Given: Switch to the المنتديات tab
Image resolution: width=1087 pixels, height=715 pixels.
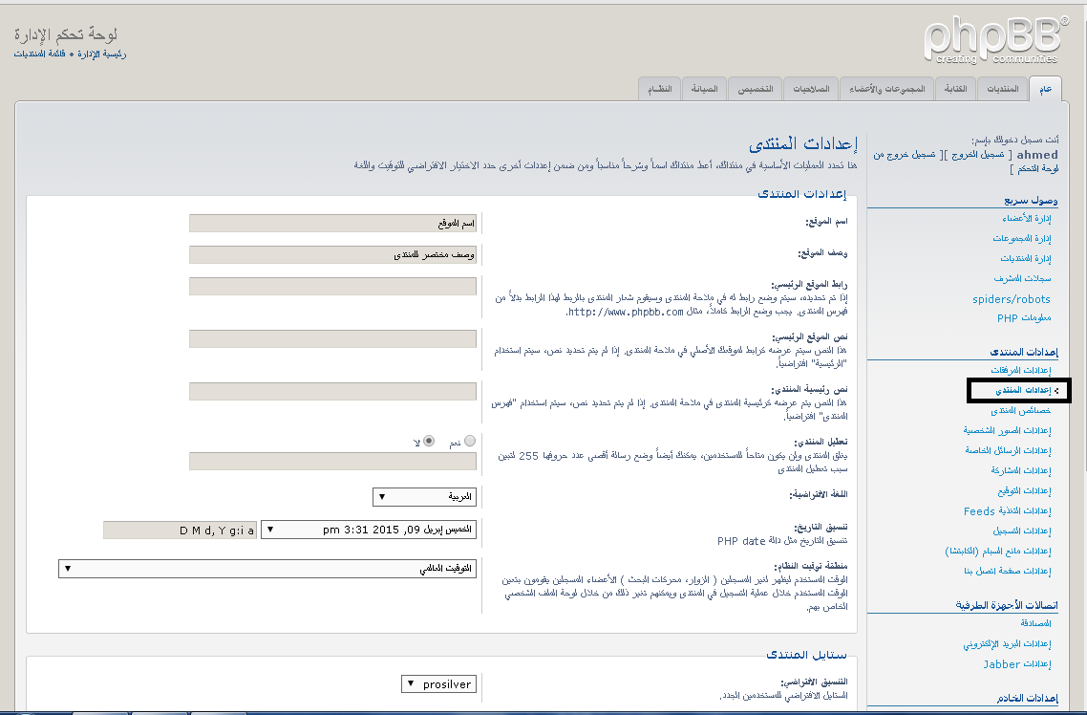Looking at the screenshot, I should 1002,89.
